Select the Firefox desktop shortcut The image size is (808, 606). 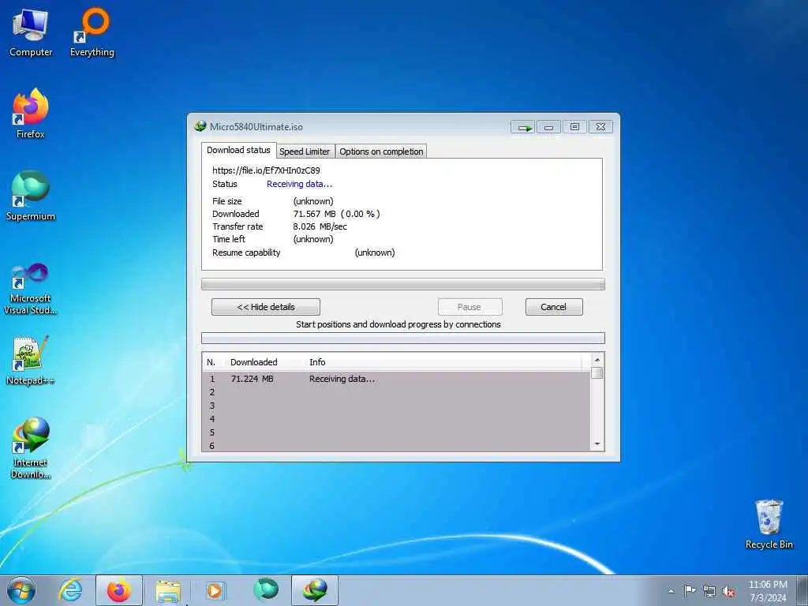coord(31,114)
